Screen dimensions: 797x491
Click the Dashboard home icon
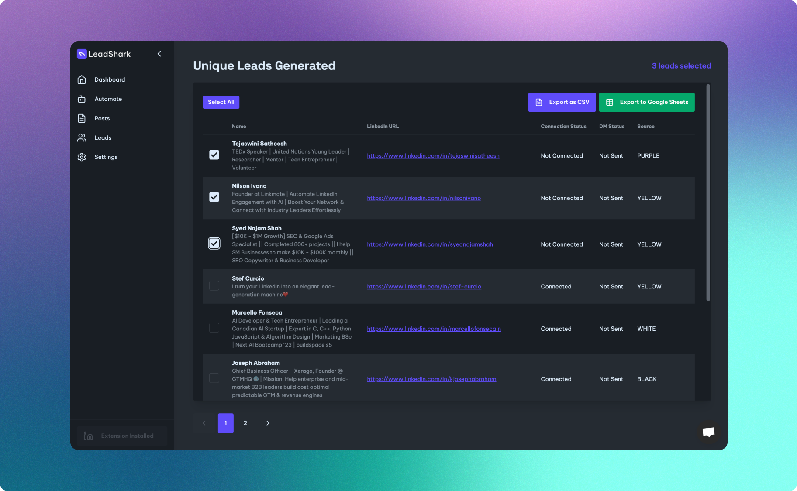(x=82, y=79)
